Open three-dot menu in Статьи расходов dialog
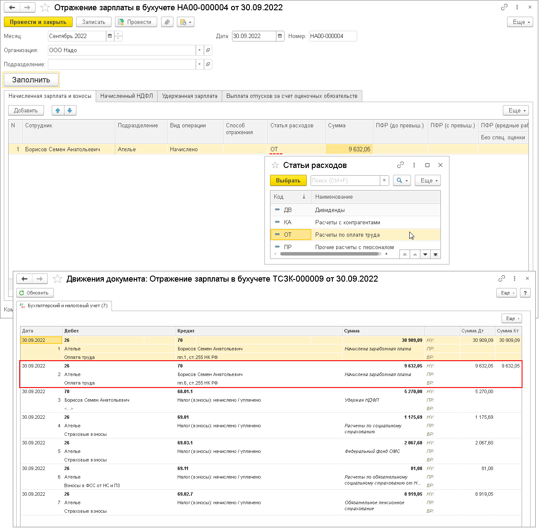The image size is (540, 529). [414, 165]
